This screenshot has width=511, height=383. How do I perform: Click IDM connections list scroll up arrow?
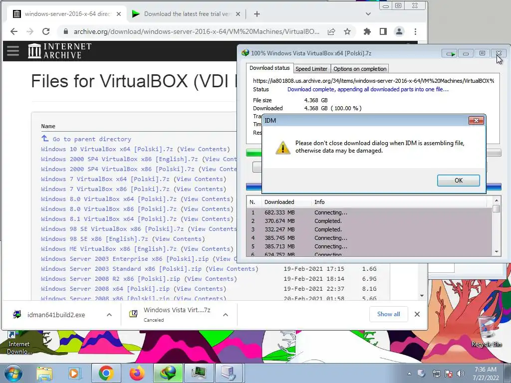click(x=497, y=200)
